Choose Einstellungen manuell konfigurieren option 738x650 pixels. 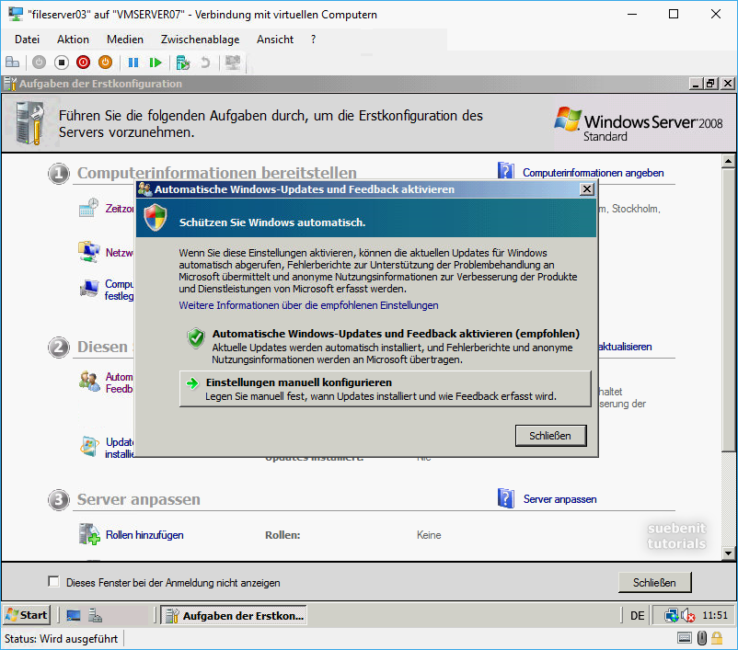[x=385, y=389]
